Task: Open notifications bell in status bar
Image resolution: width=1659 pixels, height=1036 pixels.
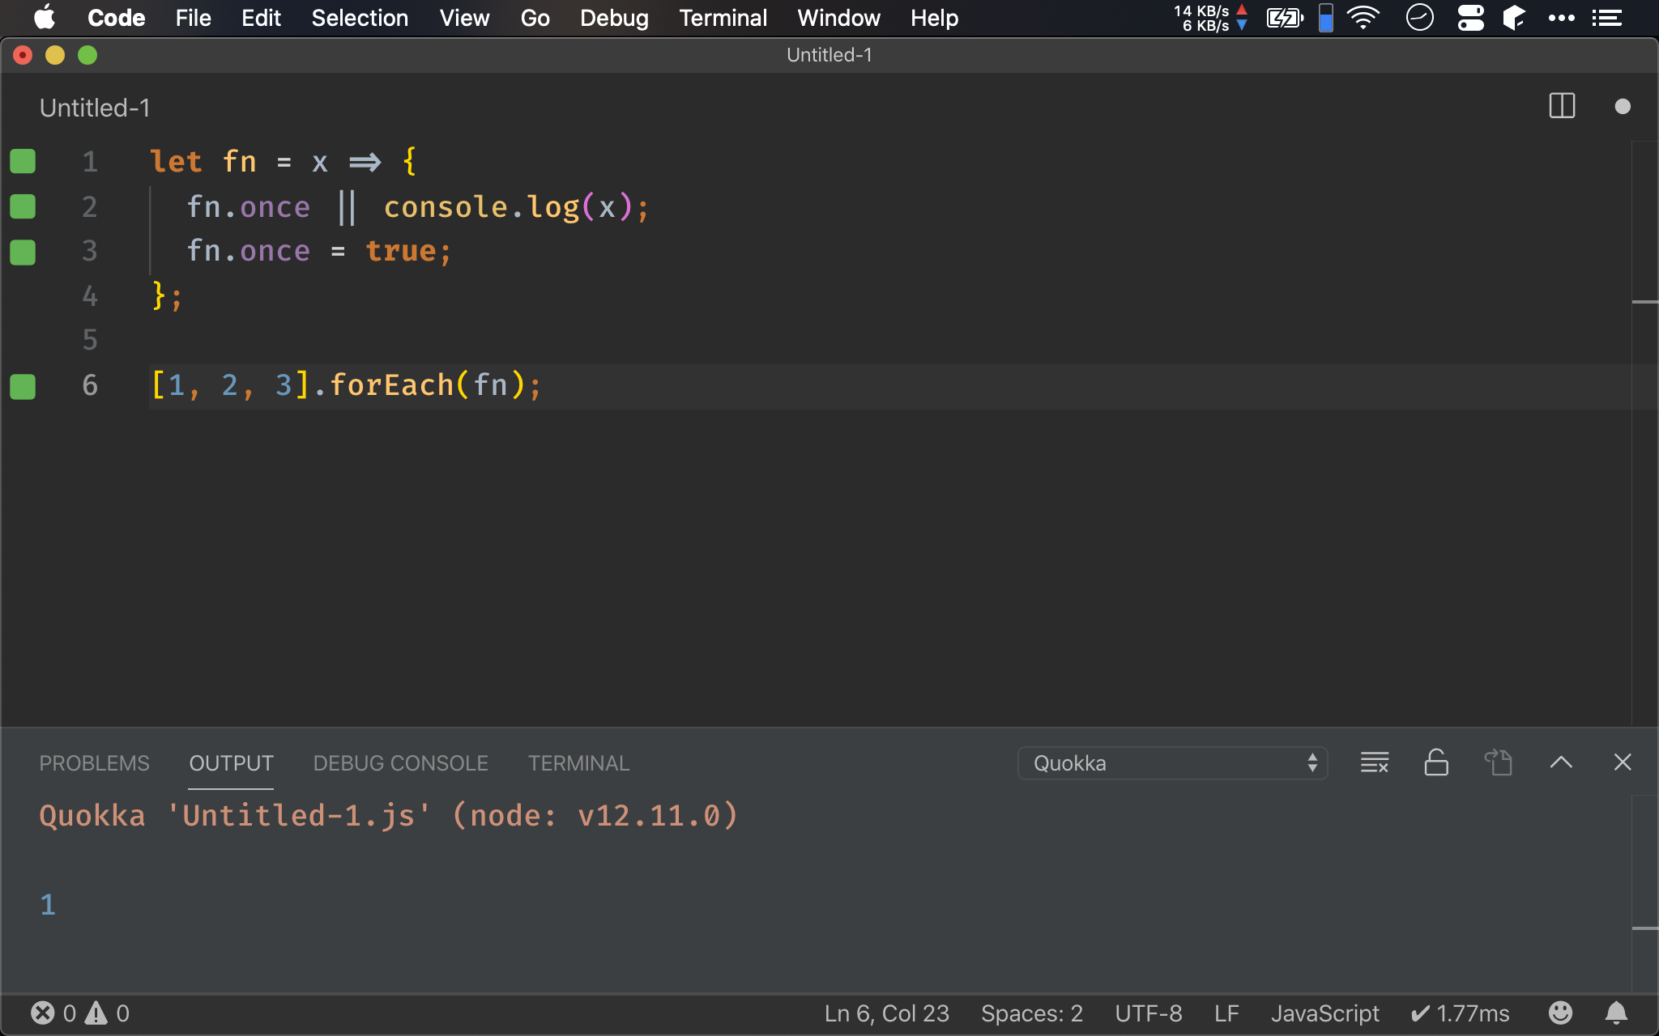Action: pos(1616,1013)
